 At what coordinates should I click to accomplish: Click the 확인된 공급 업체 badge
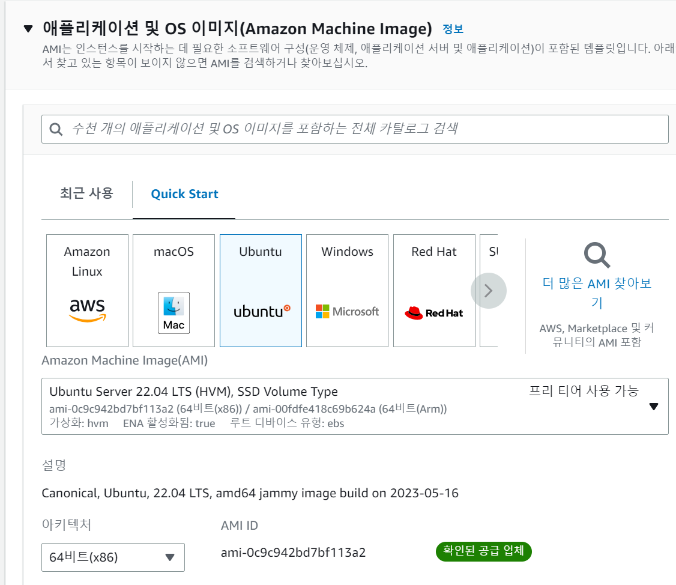coord(484,551)
